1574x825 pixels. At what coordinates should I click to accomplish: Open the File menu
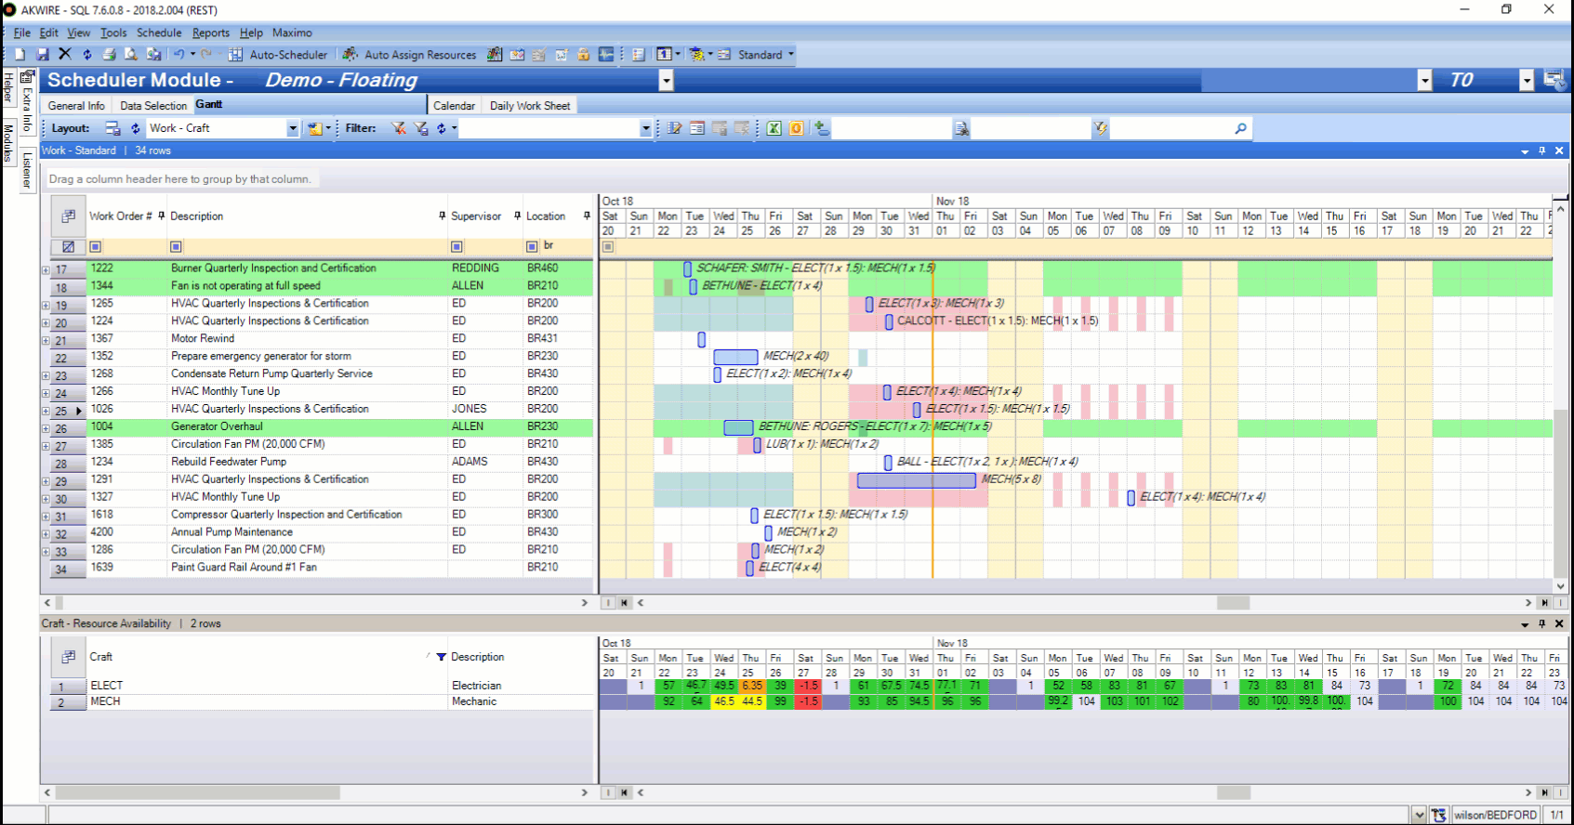click(x=22, y=33)
